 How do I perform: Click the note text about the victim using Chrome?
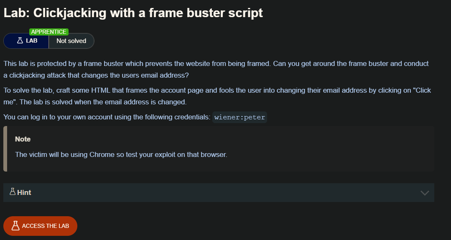pos(121,154)
